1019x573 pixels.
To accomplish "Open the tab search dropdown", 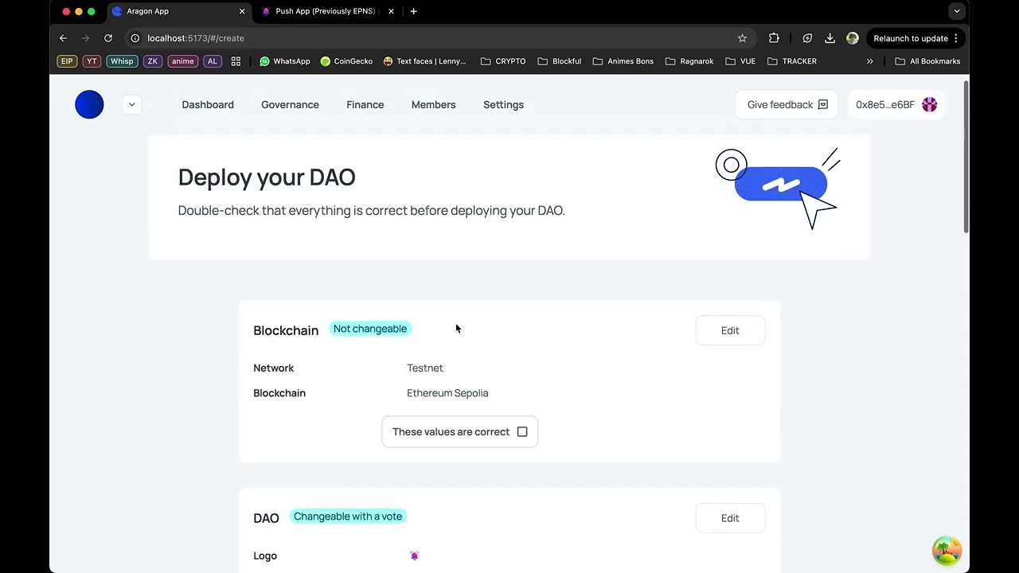I will [x=957, y=11].
